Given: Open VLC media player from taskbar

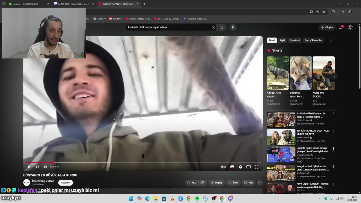Looking at the screenshot, I should 172,198.
